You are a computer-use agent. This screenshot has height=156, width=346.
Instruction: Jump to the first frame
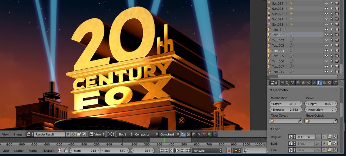[x=161, y=151]
